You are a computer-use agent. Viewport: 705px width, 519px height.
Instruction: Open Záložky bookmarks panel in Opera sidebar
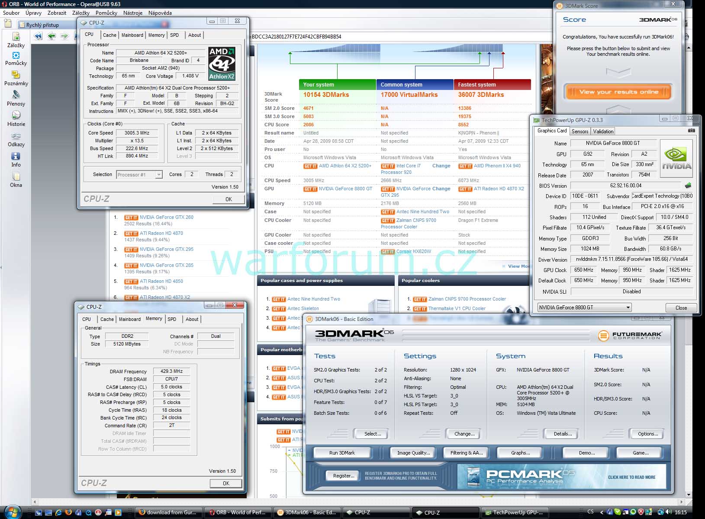pos(16,40)
